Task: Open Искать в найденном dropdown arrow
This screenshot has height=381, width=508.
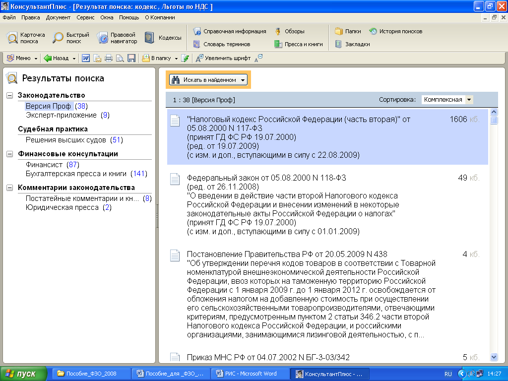Action: point(243,80)
